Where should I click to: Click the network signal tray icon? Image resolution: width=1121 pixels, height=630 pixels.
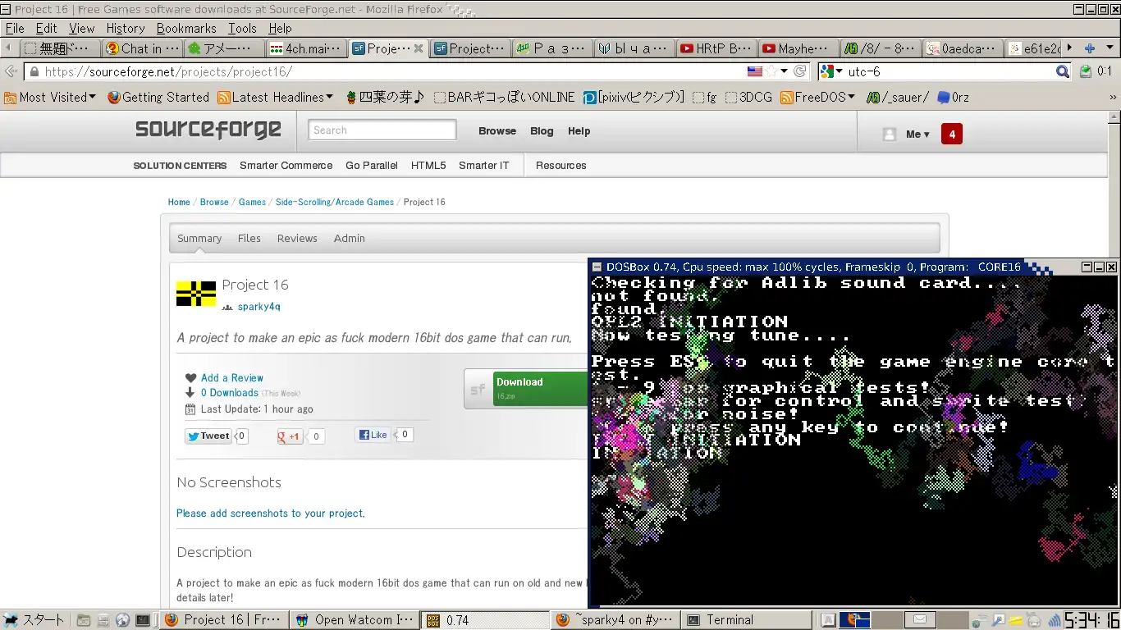click(1054, 620)
